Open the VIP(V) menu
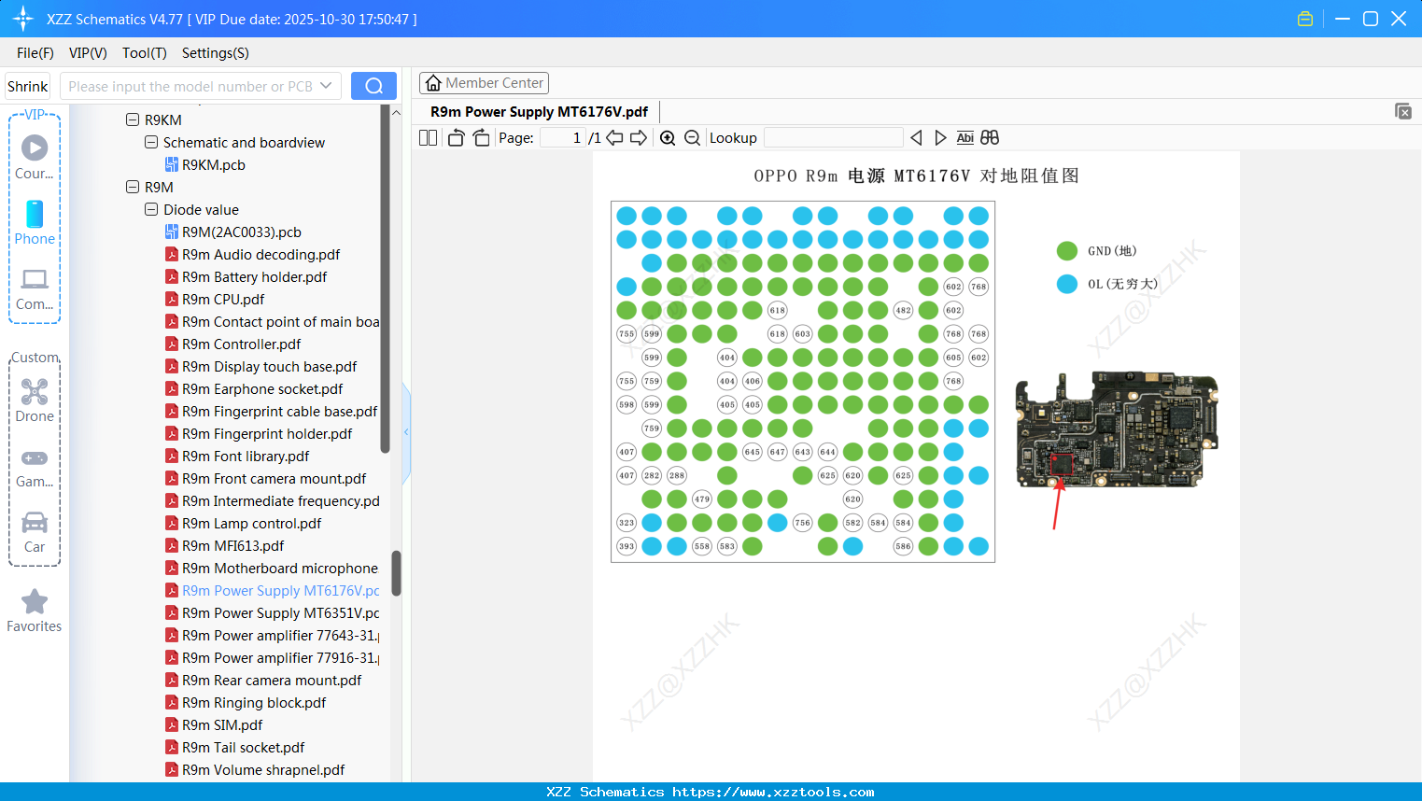The height and width of the screenshot is (801, 1422). point(88,53)
